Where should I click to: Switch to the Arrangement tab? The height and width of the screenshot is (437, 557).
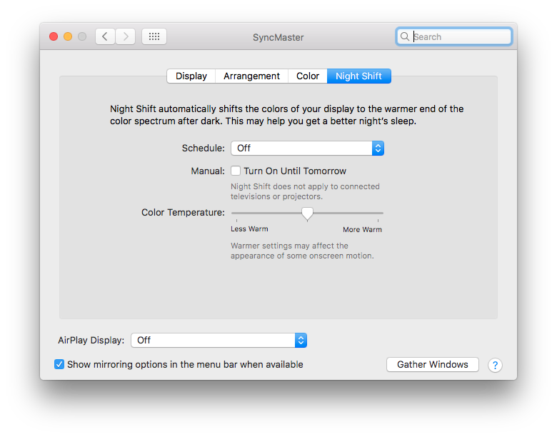pos(251,76)
